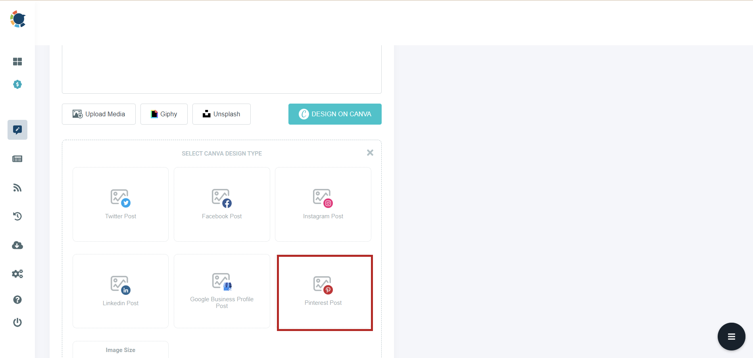753x358 pixels.
Task: Click the cloud download icon in sidebar
Action: pos(17,245)
